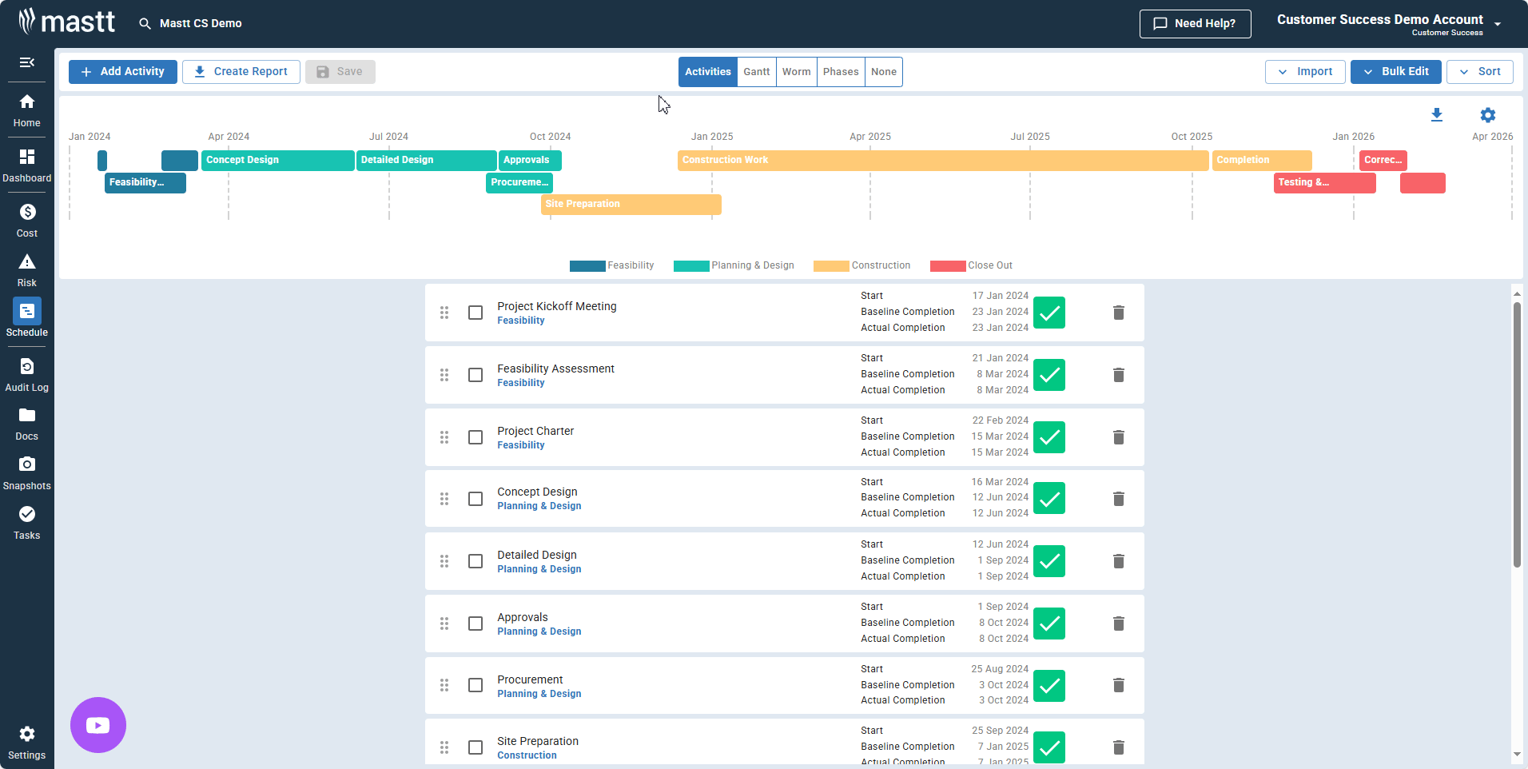Open the purple video help bubble
The width and height of the screenshot is (1528, 769).
tap(97, 724)
